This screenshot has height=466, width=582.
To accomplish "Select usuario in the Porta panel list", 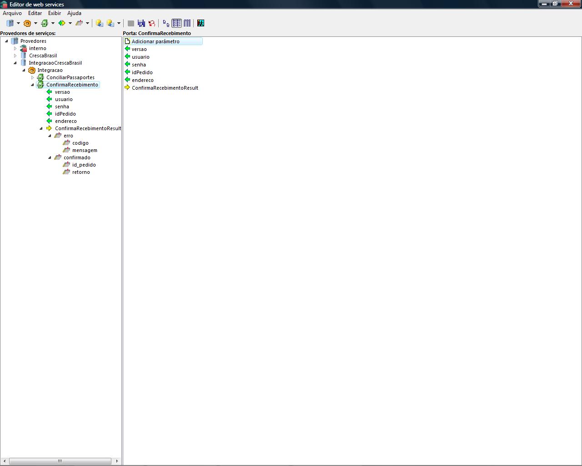I will pyautogui.click(x=140, y=57).
